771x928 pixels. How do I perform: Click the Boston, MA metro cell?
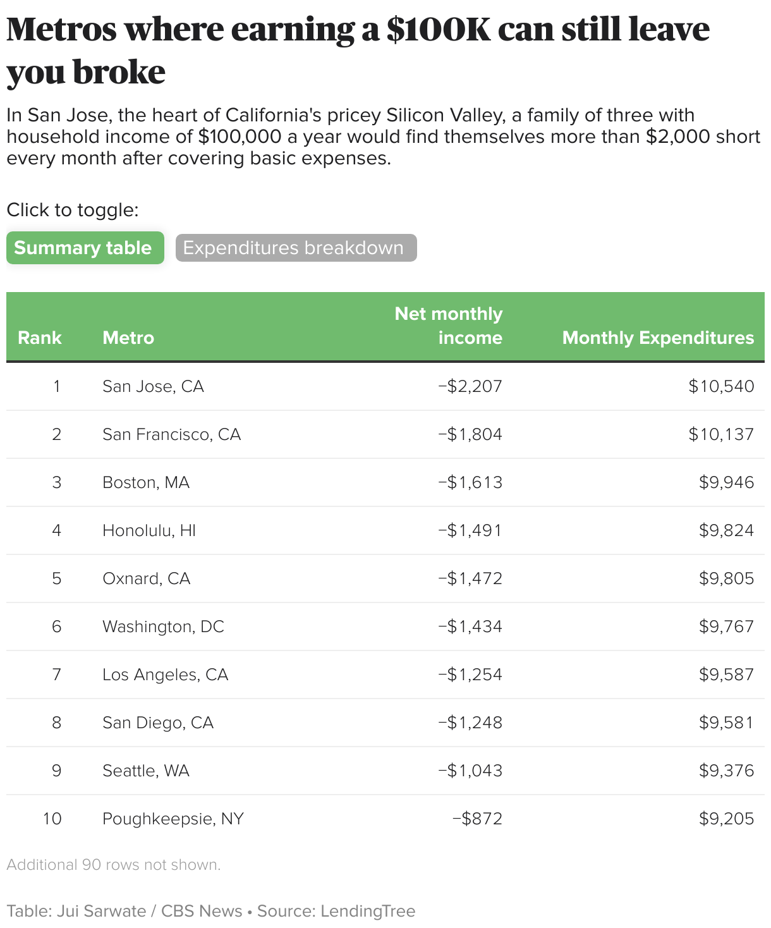146,482
